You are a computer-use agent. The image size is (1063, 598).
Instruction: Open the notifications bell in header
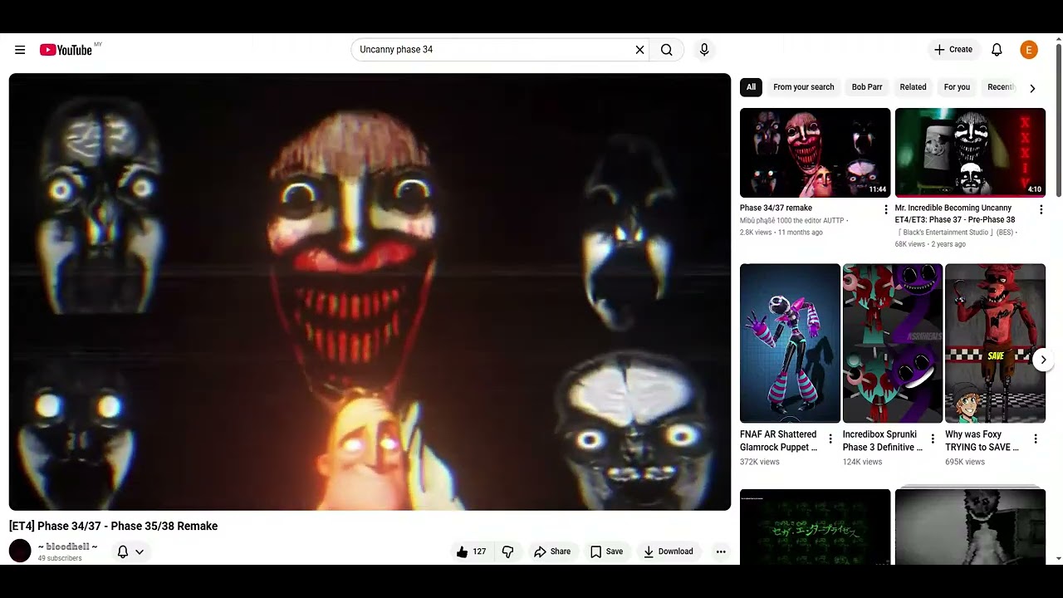click(997, 50)
